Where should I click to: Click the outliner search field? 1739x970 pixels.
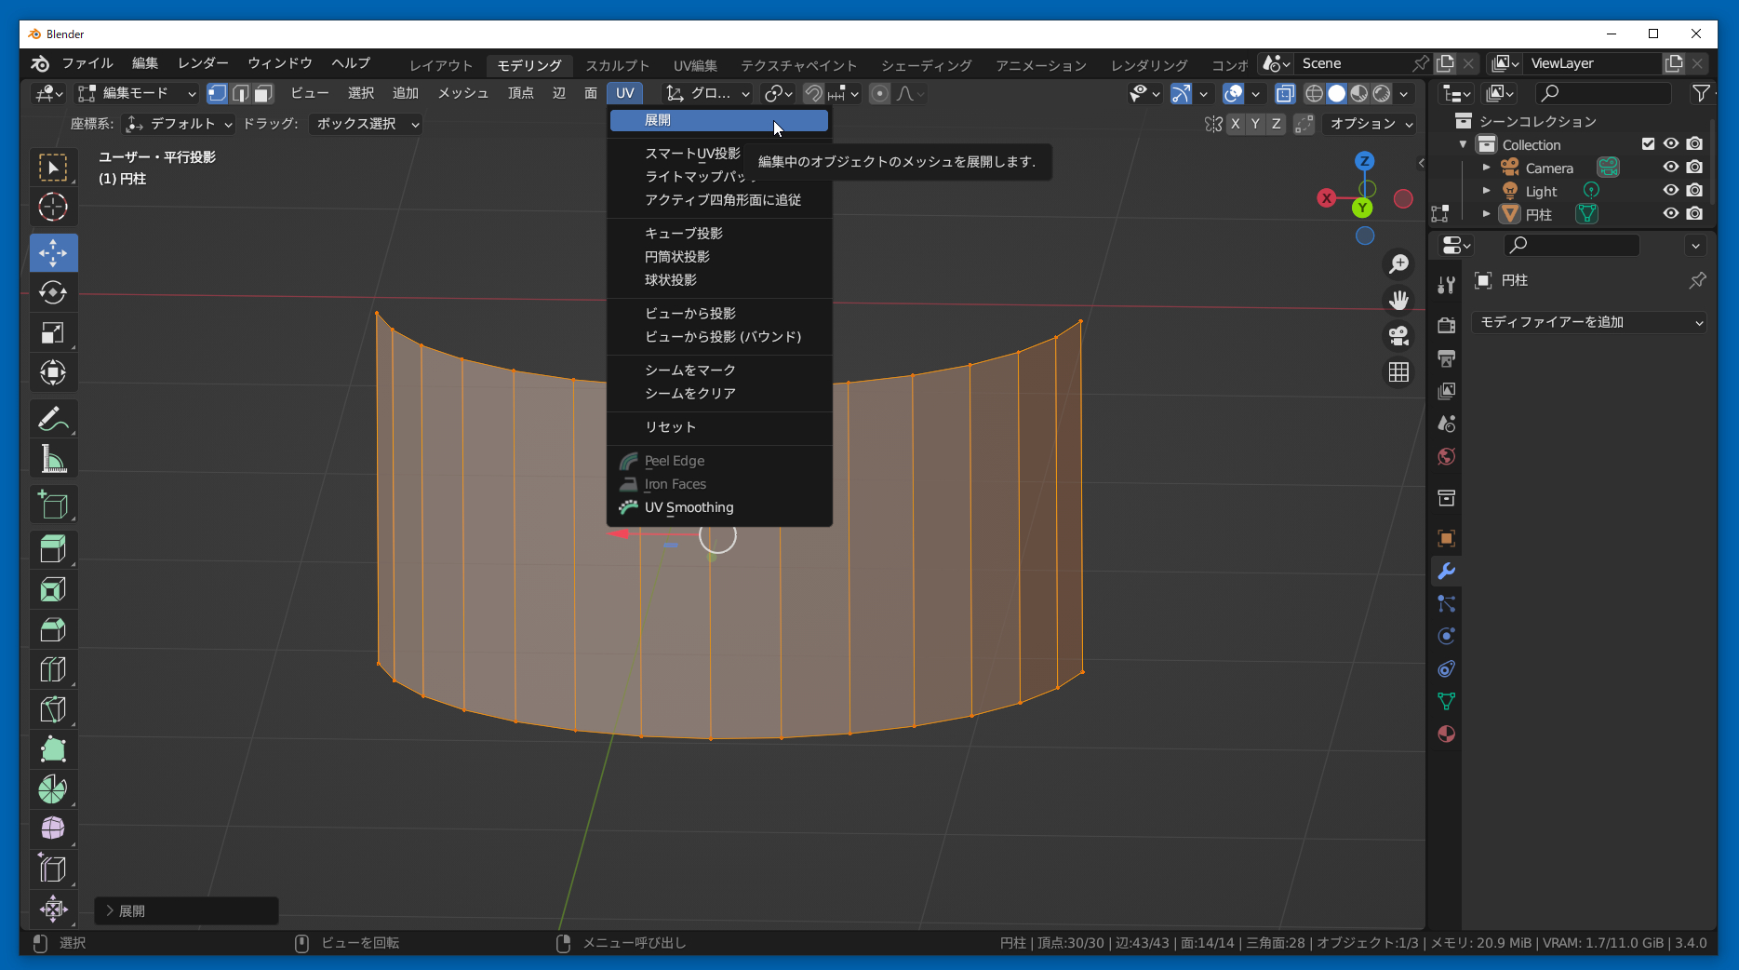pyautogui.click(x=1602, y=93)
